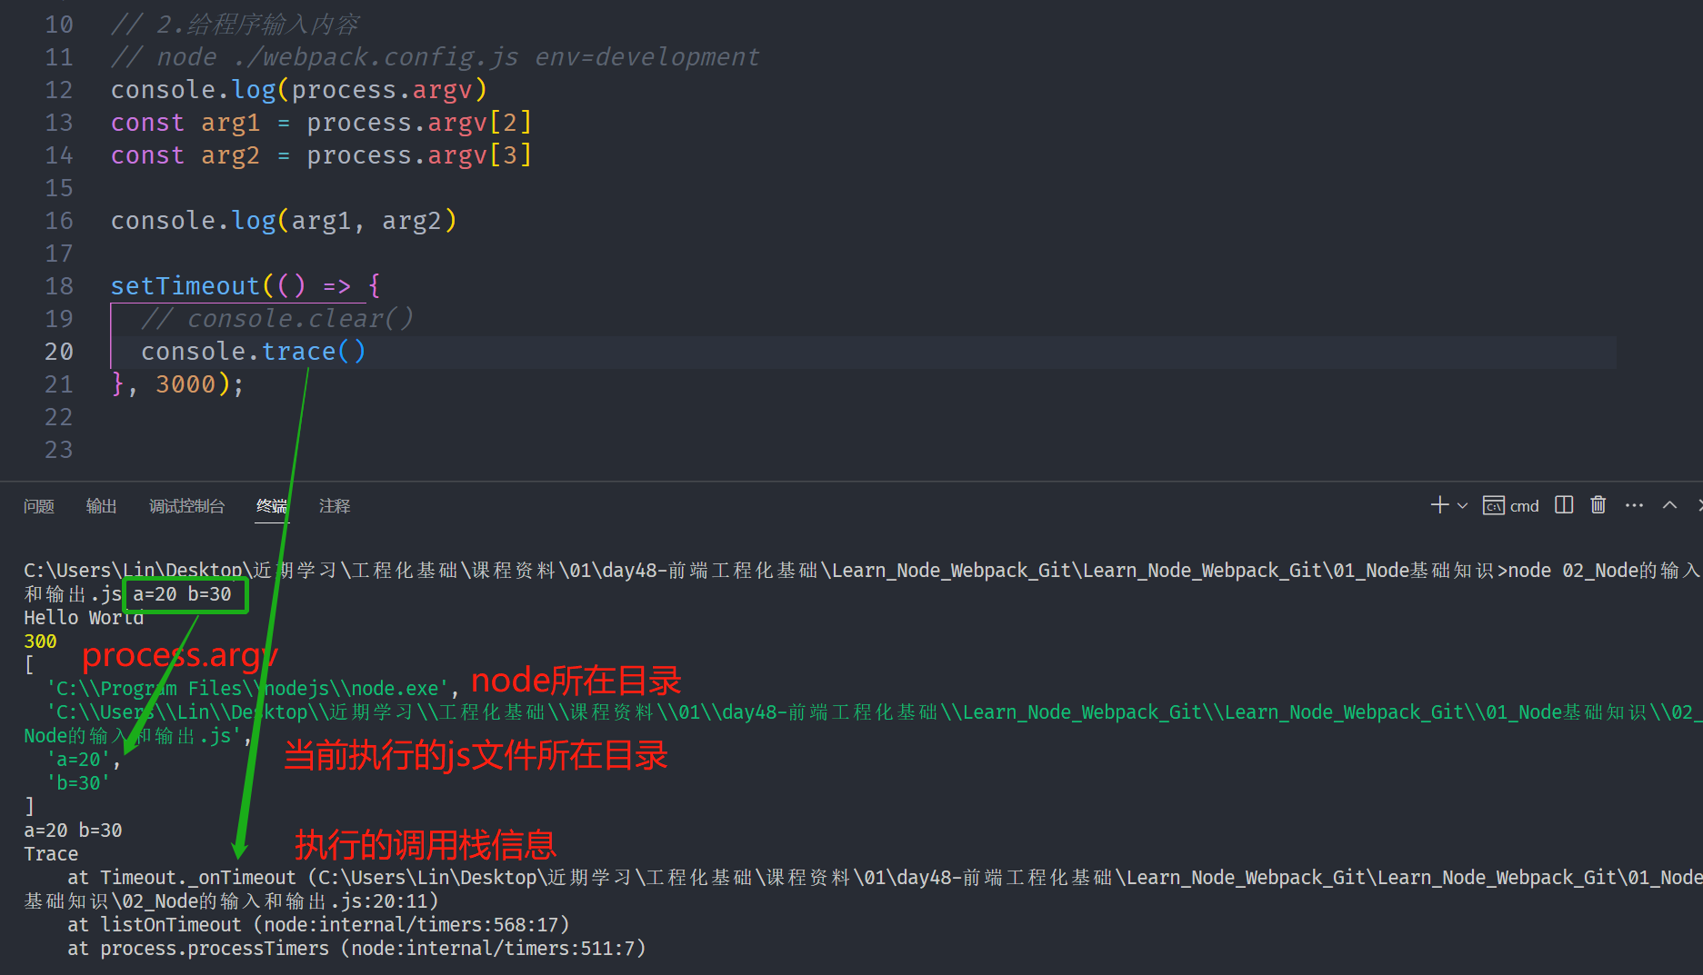Click the 3000 delay value on line 21

click(x=185, y=384)
